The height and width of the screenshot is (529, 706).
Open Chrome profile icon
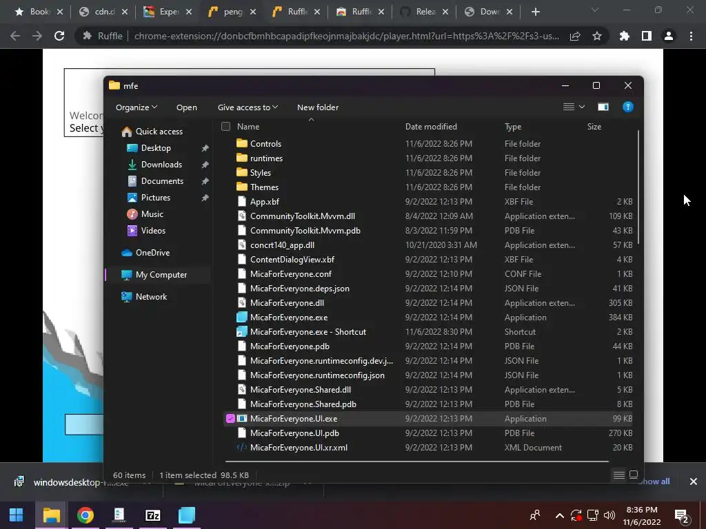pyautogui.click(x=669, y=36)
